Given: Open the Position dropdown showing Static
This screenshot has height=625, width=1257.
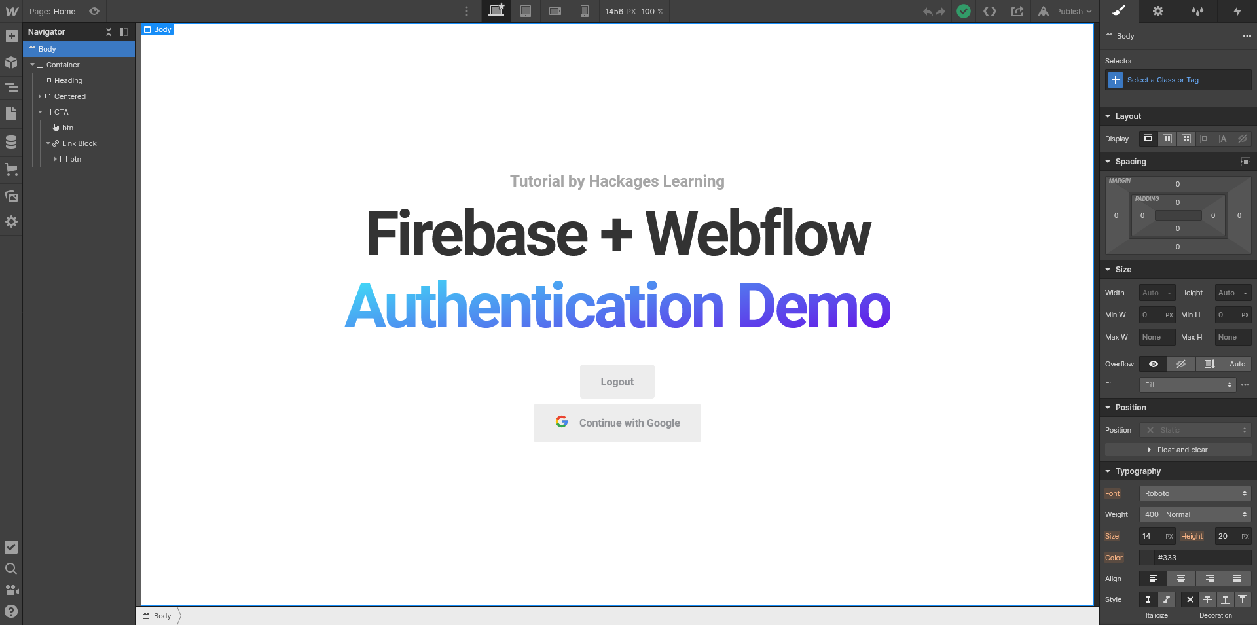Looking at the screenshot, I should (1195, 430).
